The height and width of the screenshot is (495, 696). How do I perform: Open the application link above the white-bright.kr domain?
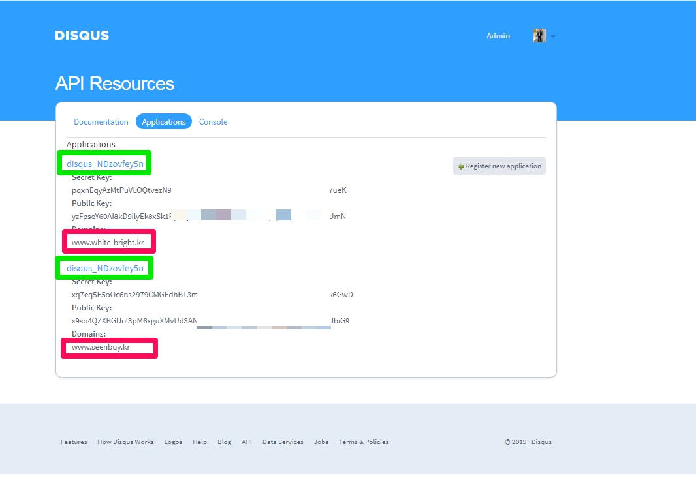[104, 164]
